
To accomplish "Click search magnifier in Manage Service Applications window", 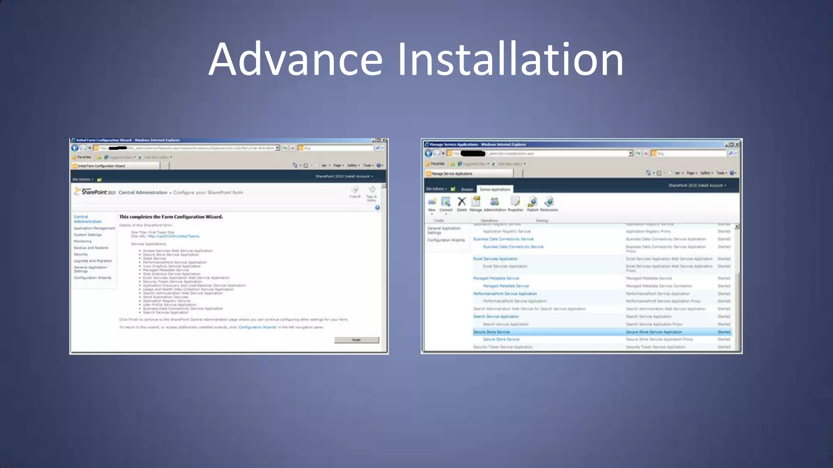I will tap(731, 153).
